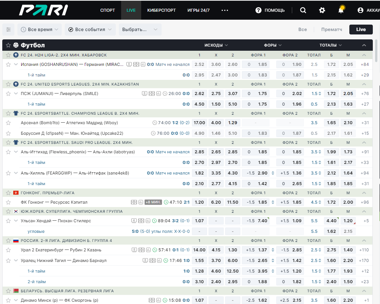Switch to the Прематч filter

click(x=332, y=29)
